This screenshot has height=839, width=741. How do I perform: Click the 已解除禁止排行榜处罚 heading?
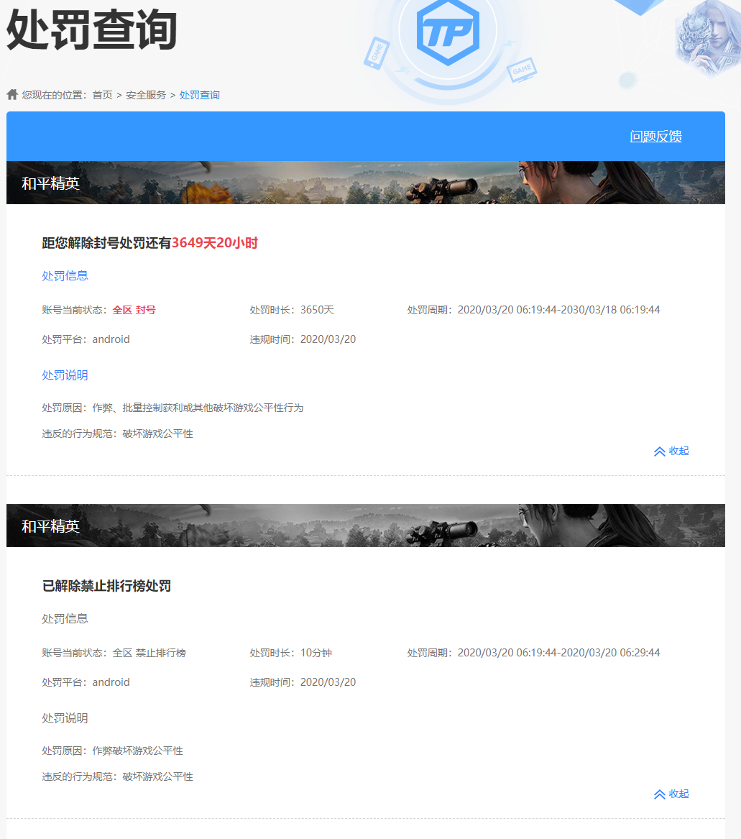106,586
